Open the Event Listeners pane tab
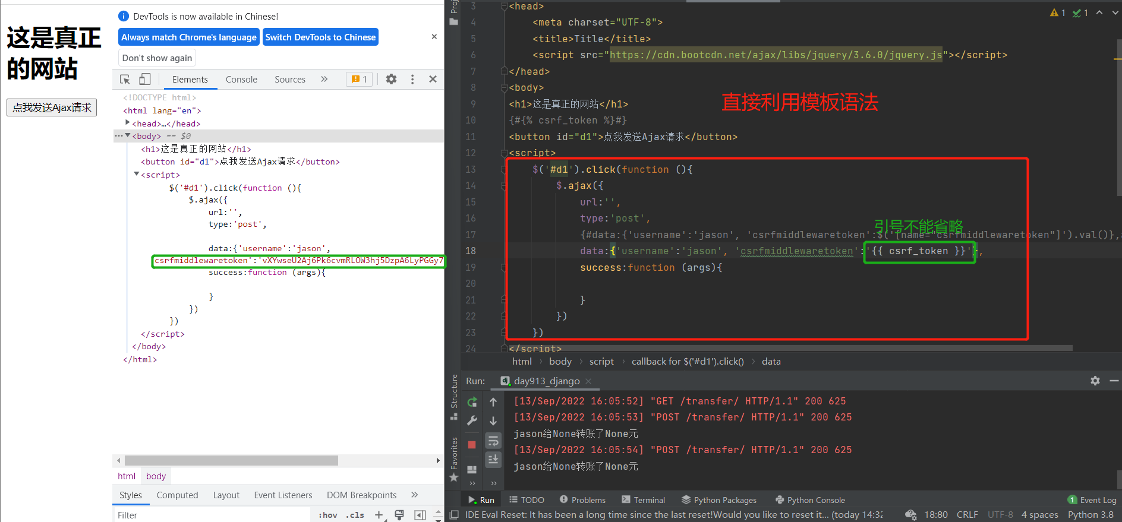Viewport: 1122px width, 522px height. pos(283,495)
